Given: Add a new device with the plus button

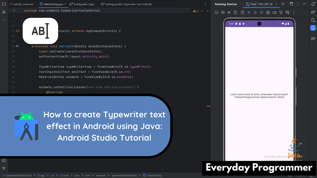Looking at the screenshot, I should (283, 4).
